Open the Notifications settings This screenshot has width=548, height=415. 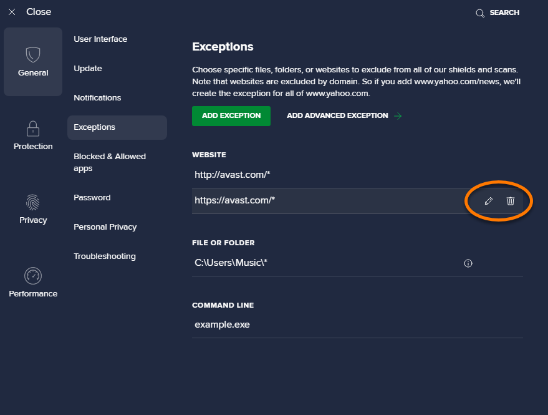97,97
